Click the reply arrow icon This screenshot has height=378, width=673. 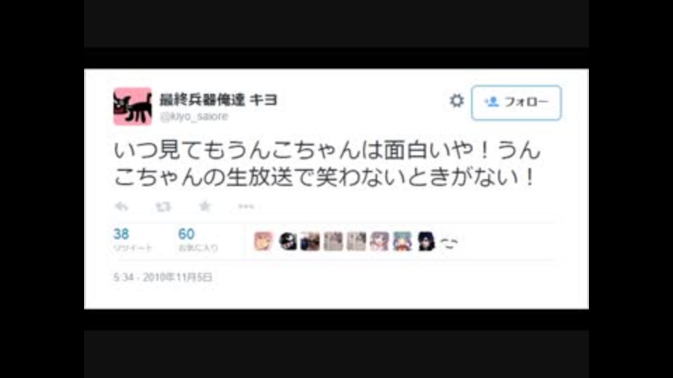(x=121, y=206)
